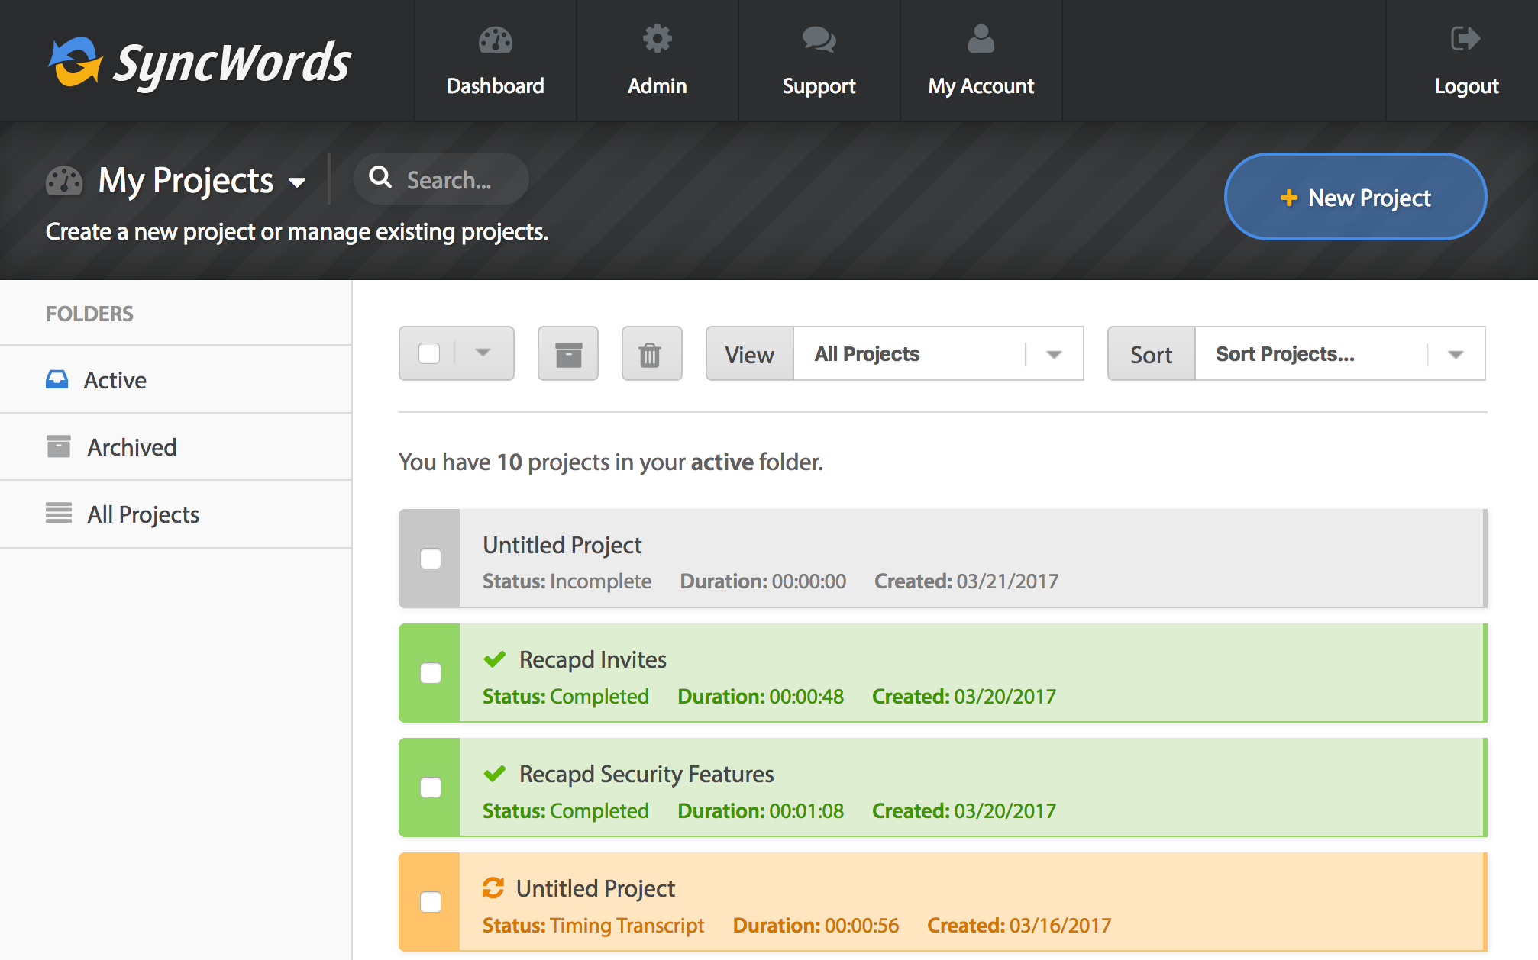Image resolution: width=1538 pixels, height=960 pixels.
Task: Click the Admin gear icon
Action: 657,38
